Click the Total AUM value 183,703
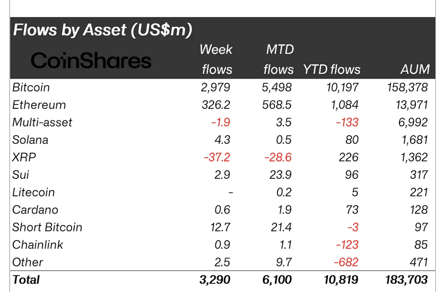The image size is (437, 292). tap(407, 280)
